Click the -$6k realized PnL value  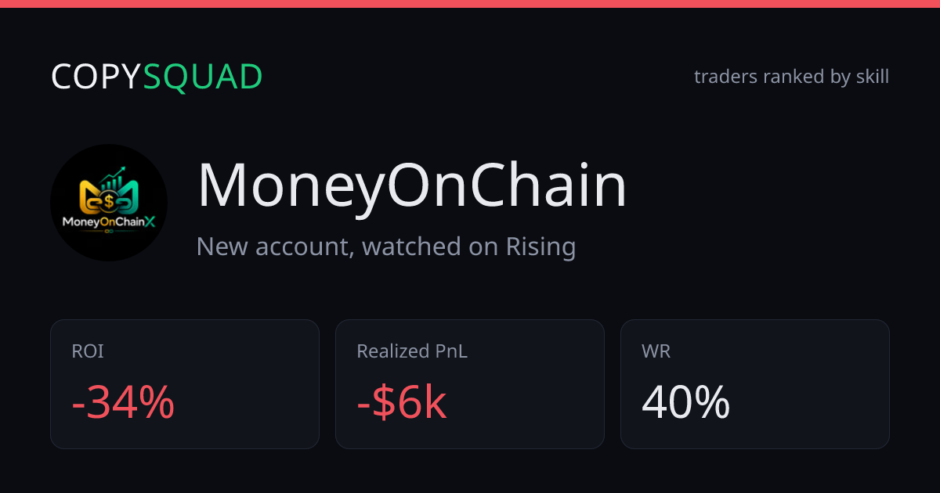(402, 404)
